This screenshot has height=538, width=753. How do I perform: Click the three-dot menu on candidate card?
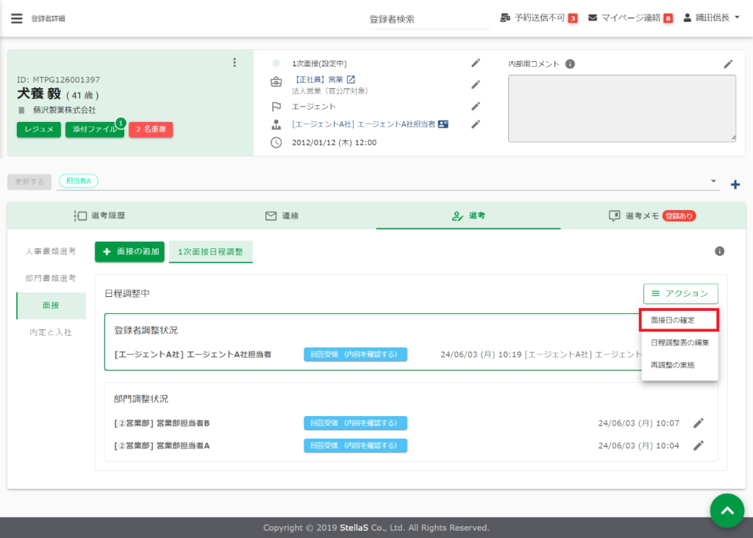click(235, 62)
